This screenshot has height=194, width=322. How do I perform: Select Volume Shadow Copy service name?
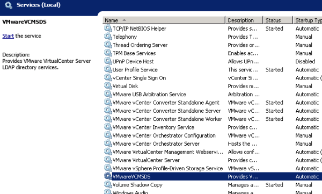[137, 185]
